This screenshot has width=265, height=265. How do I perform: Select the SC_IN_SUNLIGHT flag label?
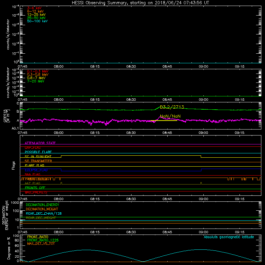pos(38,156)
